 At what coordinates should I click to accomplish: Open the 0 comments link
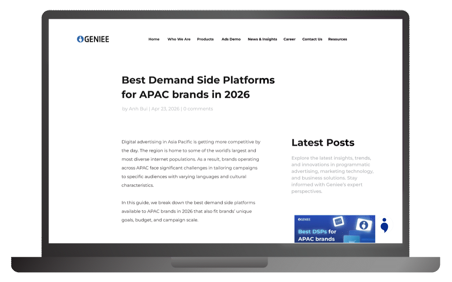(x=198, y=109)
